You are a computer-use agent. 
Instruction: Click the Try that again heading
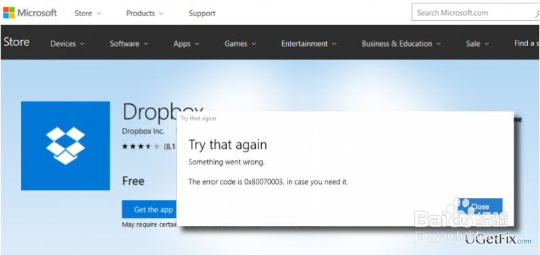click(x=227, y=145)
